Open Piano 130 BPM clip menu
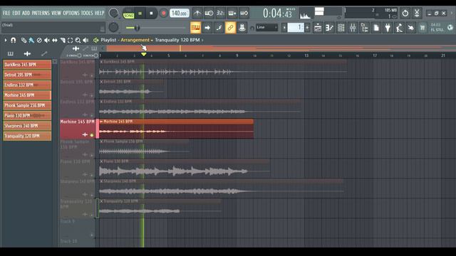Screen dimensions: 456x256 click(x=101, y=161)
